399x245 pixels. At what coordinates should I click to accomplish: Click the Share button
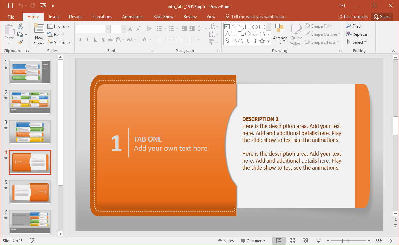381,17
